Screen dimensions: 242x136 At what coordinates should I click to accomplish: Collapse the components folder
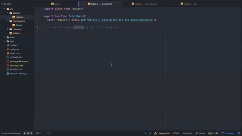pos(8,21)
